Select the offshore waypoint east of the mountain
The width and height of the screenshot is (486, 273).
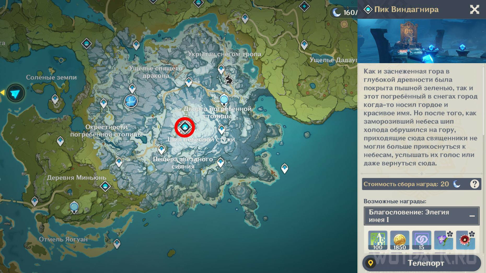[285, 168]
